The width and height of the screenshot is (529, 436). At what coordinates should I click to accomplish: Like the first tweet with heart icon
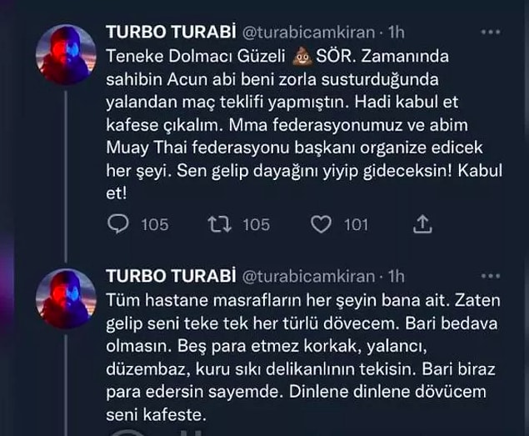(321, 224)
